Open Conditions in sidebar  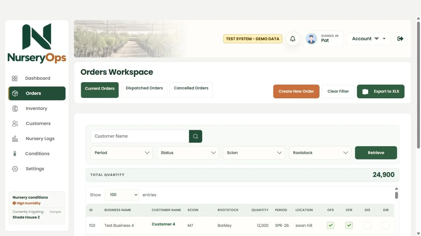click(37, 153)
